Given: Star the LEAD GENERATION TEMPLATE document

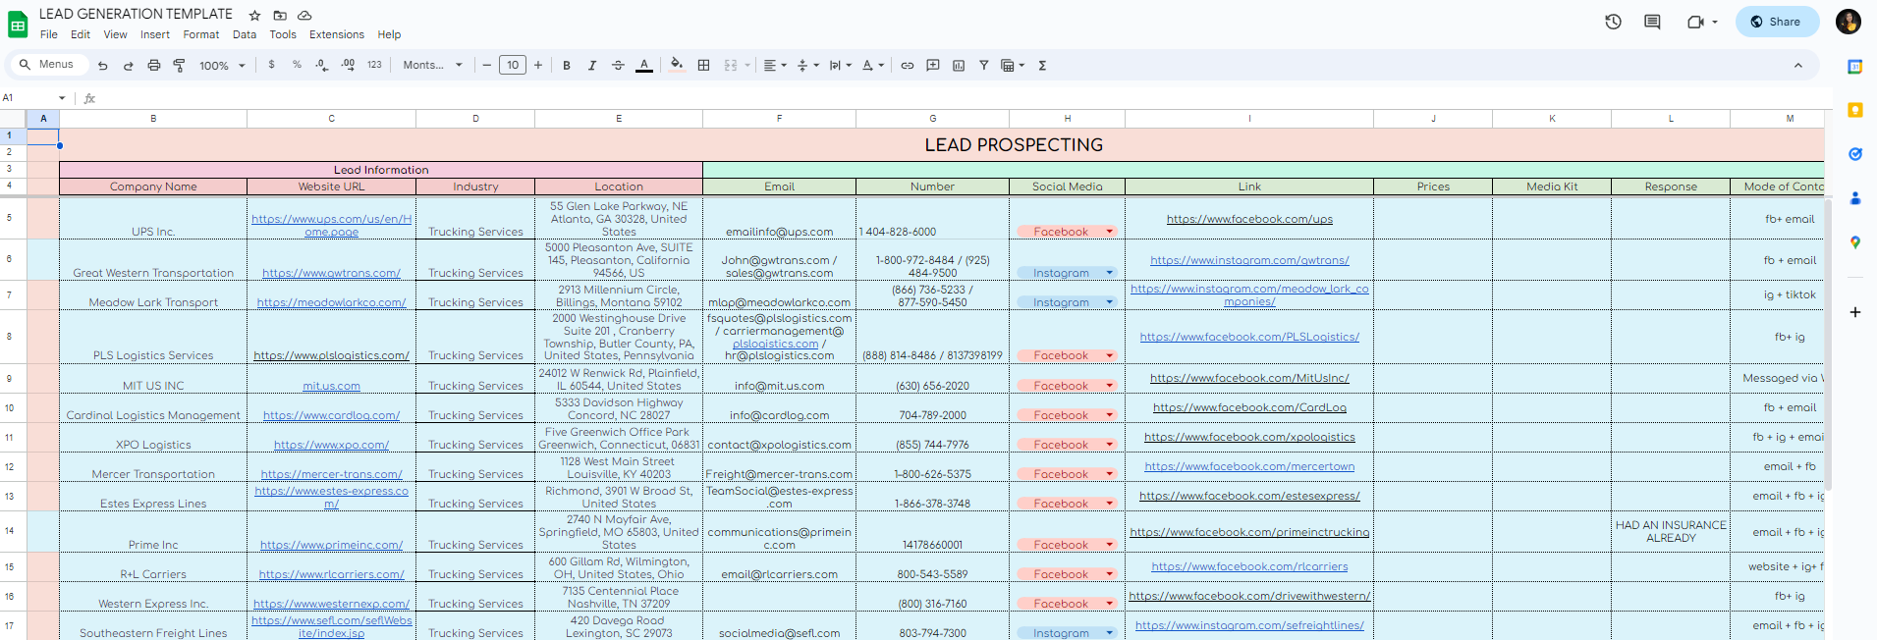Looking at the screenshot, I should 255,16.
